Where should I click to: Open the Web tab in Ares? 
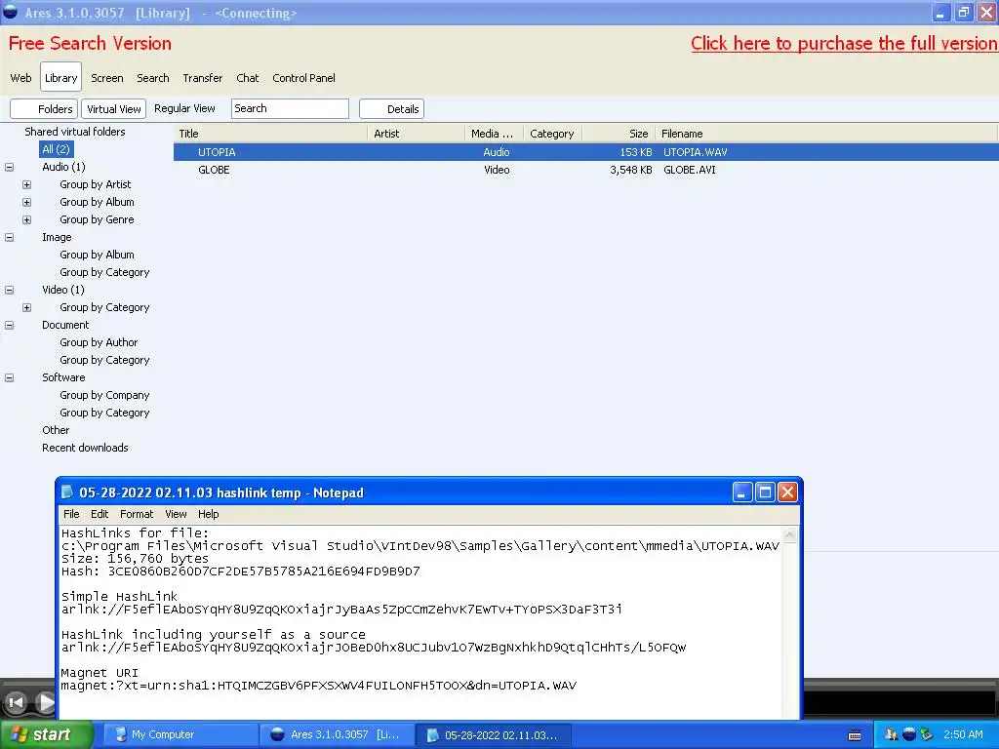click(20, 78)
